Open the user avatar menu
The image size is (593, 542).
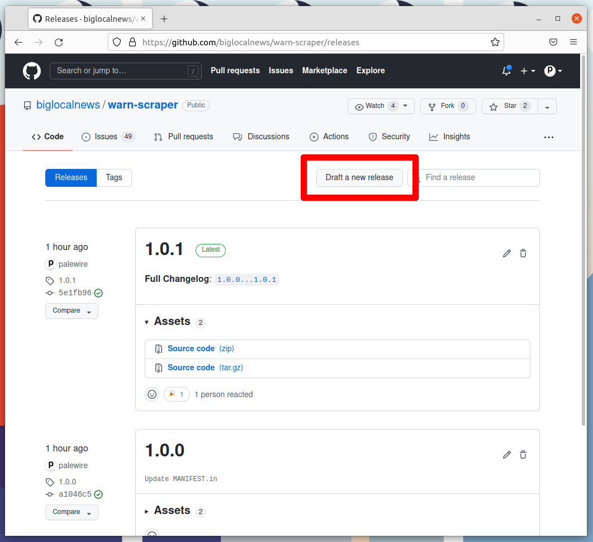click(553, 71)
